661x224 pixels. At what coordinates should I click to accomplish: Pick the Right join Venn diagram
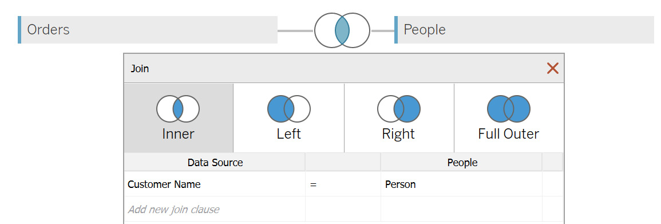tap(399, 109)
